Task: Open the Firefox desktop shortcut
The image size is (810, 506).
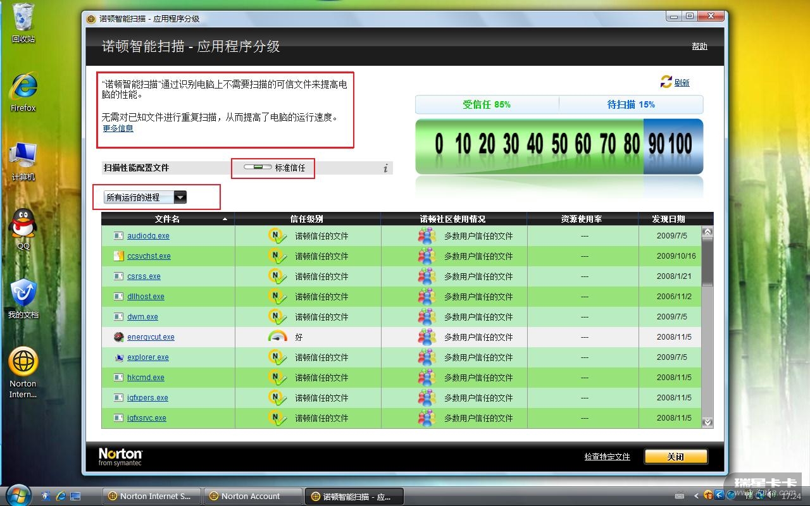Action: pyautogui.click(x=23, y=92)
